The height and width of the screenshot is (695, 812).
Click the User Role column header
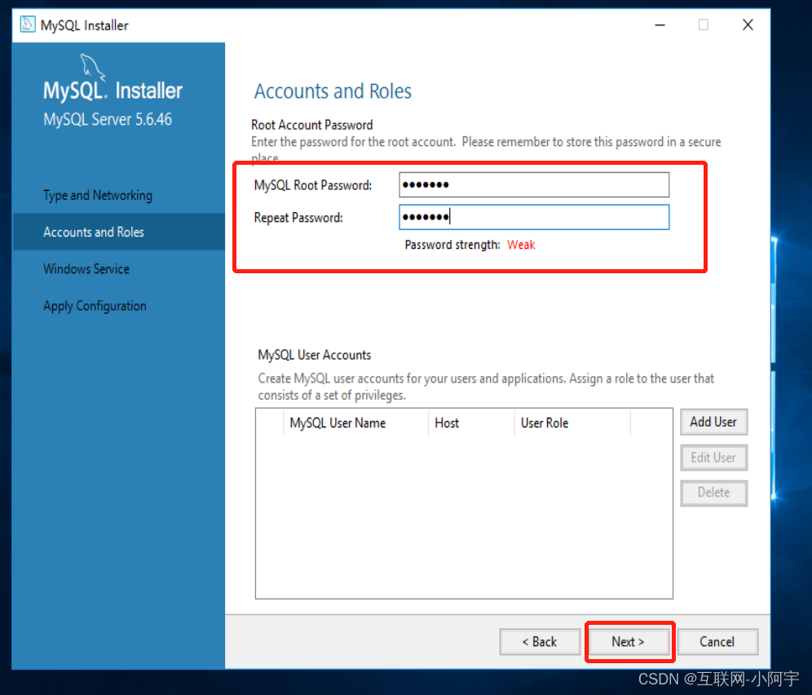(x=545, y=423)
